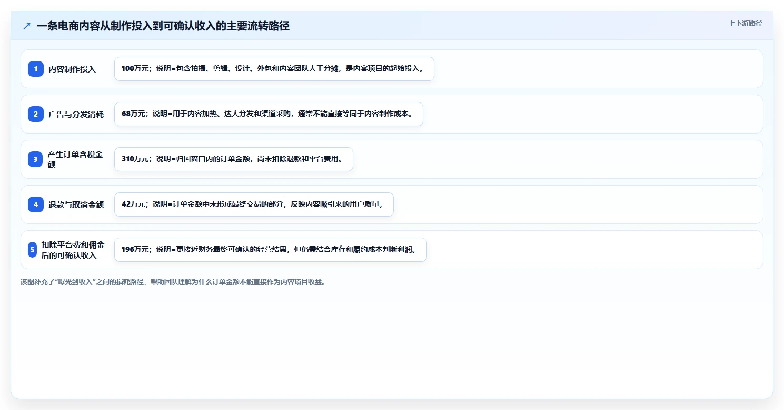Click the title 一条电商内容从制作投入到可确认收入的主要流转路径

click(163, 26)
